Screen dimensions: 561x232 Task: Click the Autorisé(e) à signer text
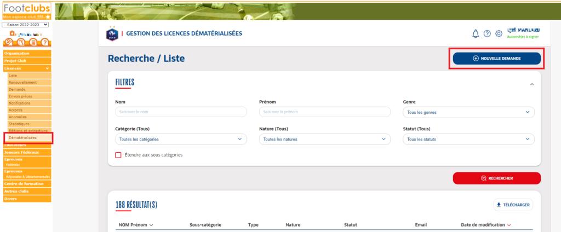523,37
